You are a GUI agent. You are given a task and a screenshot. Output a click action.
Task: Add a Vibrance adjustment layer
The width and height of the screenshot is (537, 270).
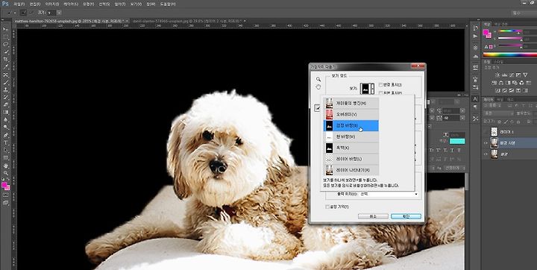point(525,75)
